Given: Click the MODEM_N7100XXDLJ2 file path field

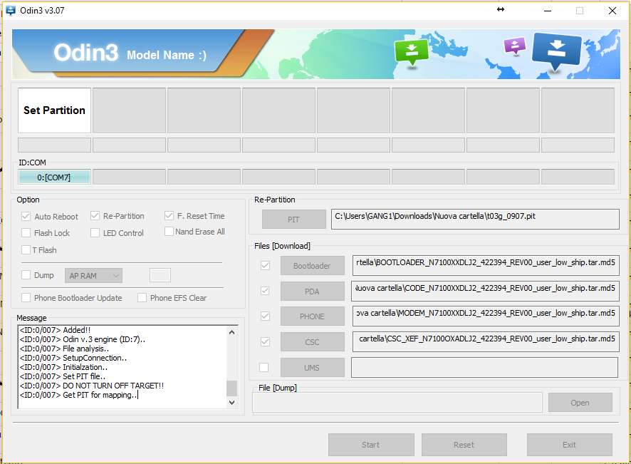Looking at the screenshot, I should point(485,316).
